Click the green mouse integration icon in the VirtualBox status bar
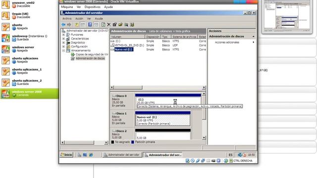 226,161
